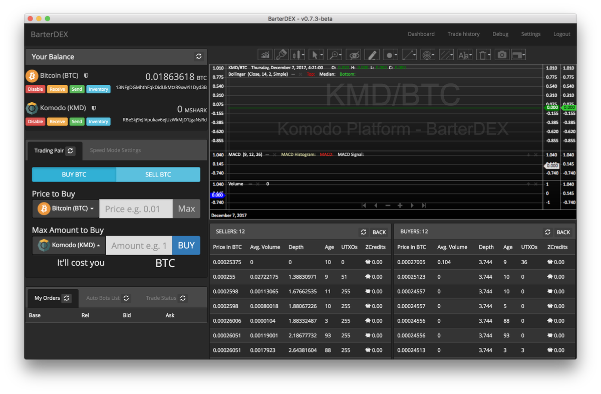
Task: Click BACK in the BUYERS panel
Action: [563, 232]
